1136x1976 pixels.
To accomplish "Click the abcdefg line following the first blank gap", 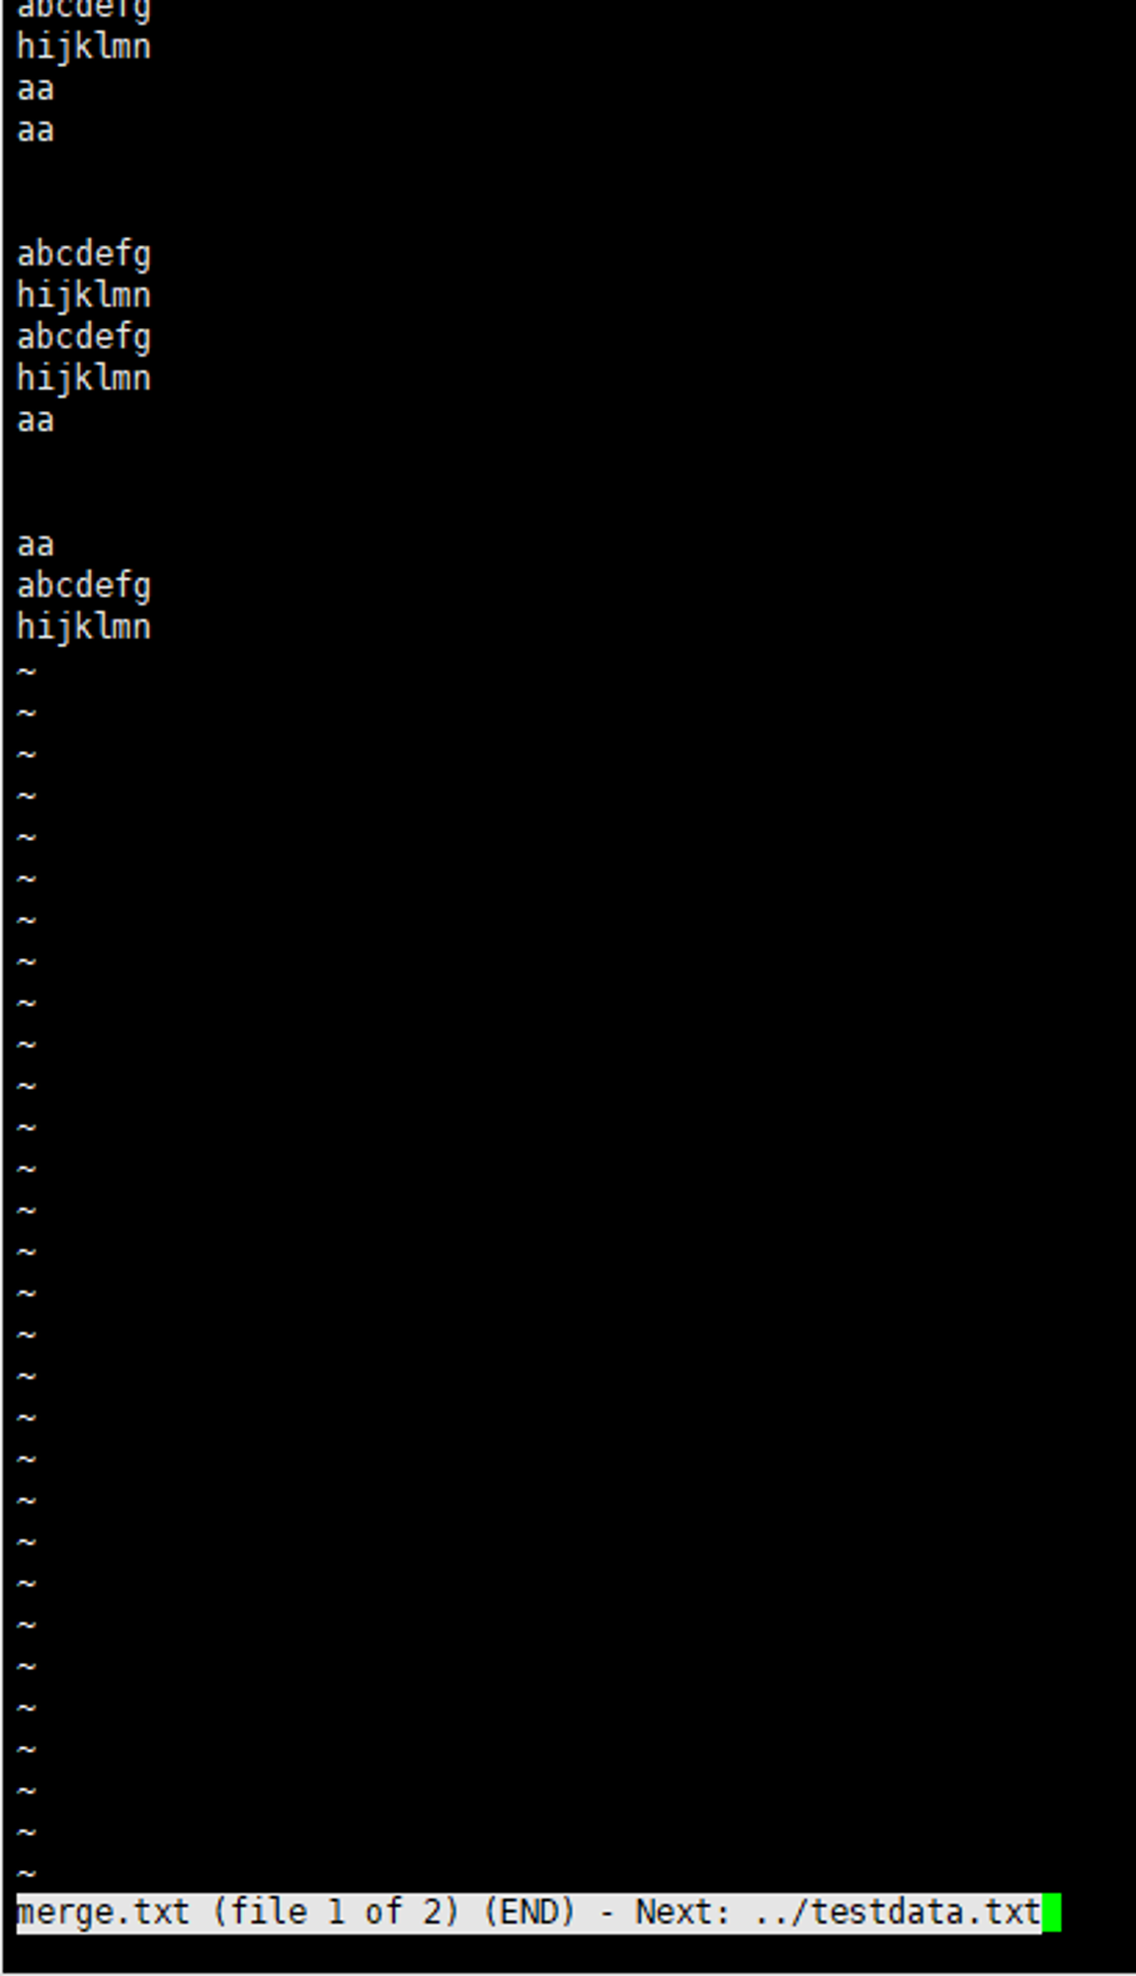I will [84, 255].
